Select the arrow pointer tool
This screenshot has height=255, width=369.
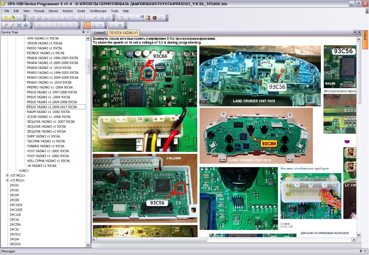point(87,25)
